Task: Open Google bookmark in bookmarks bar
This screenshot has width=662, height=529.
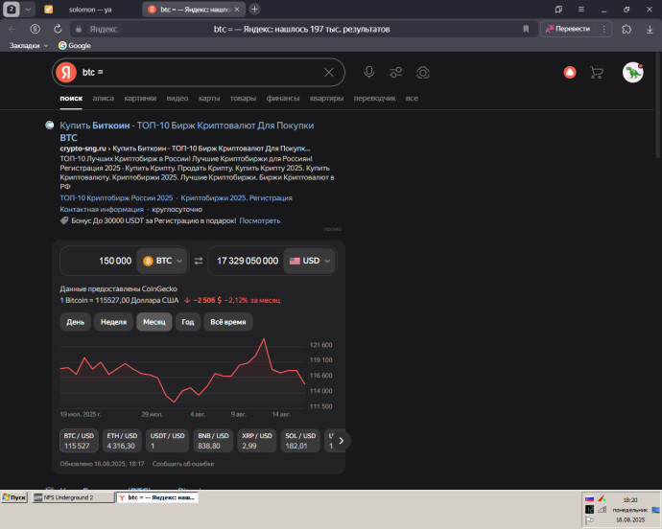Action: [74, 46]
